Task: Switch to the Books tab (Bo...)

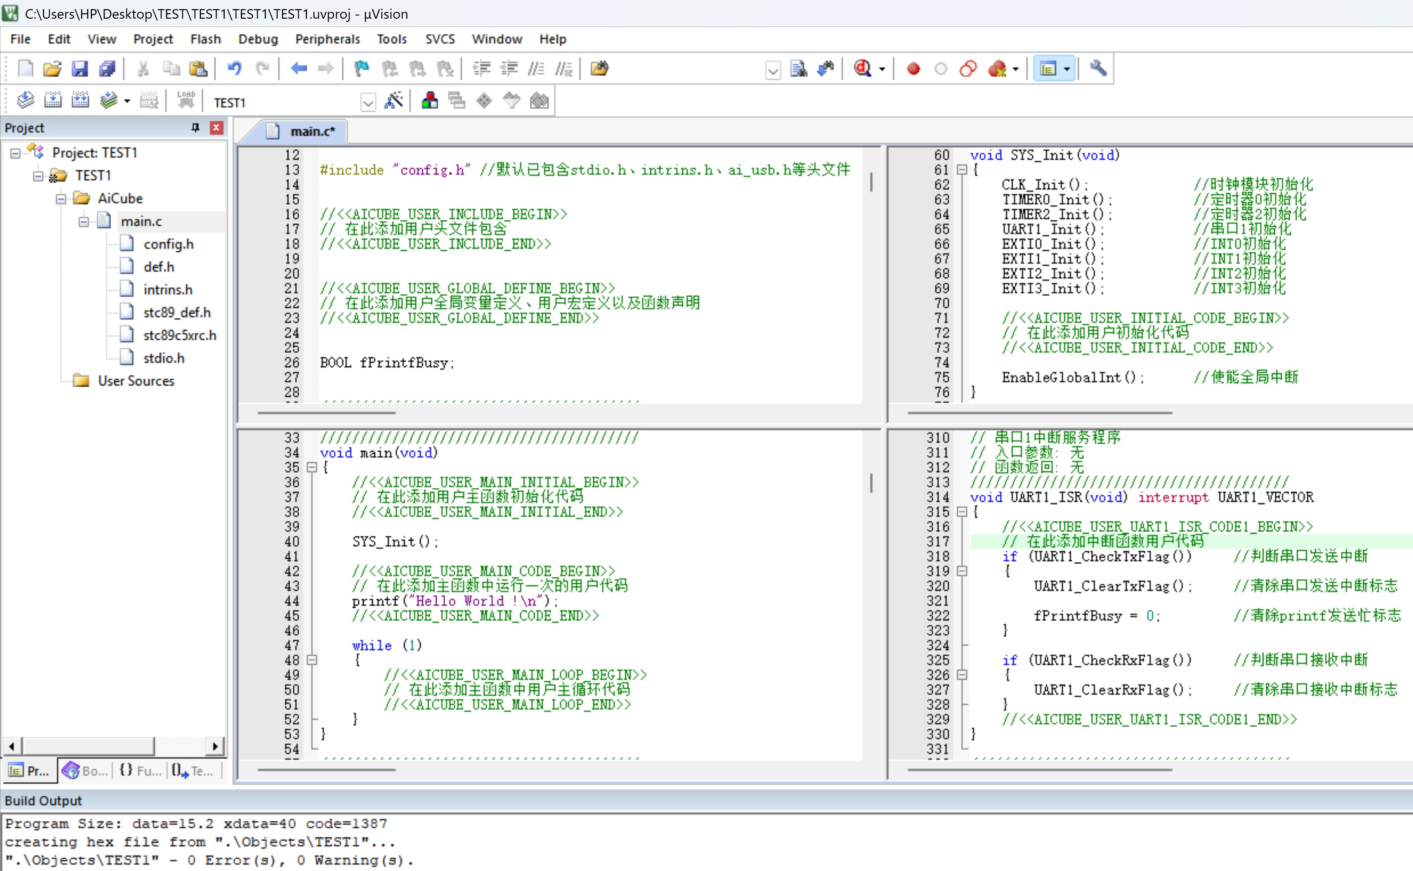Action: (x=85, y=771)
